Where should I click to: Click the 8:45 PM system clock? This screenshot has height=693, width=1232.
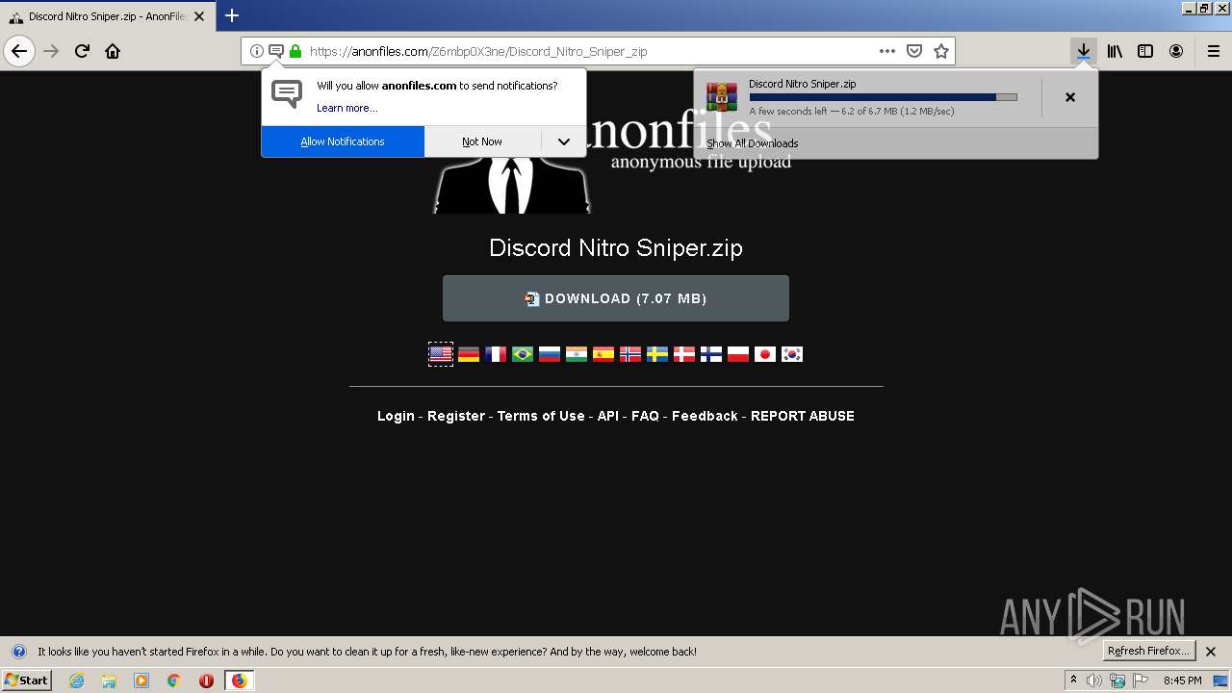pyautogui.click(x=1182, y=680)
